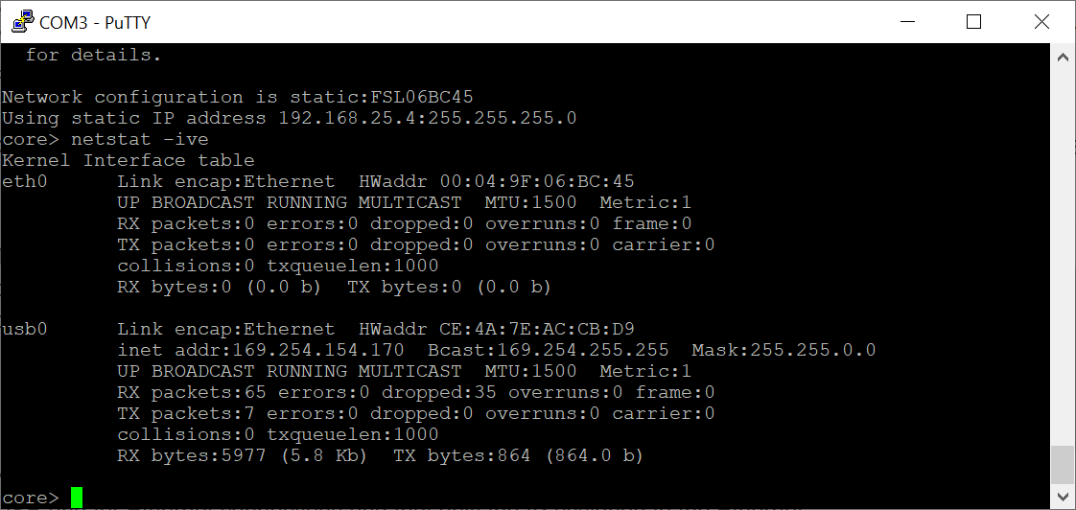Click usb0 hardware address CE:4A:7E:AC:CB:D9
Viewport: 1076px width, 510px height.
coord(537,329)
